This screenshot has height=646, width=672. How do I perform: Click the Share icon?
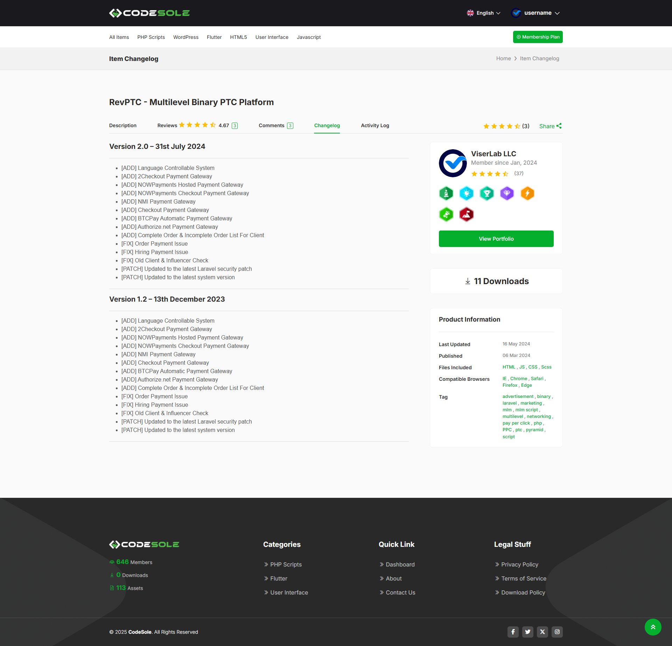(x=559, y=126)
